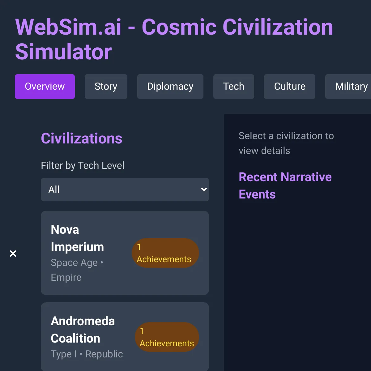371x371 pixels.
Task: Click the Andromeda Coalition title text
Action: coord(83,330)
